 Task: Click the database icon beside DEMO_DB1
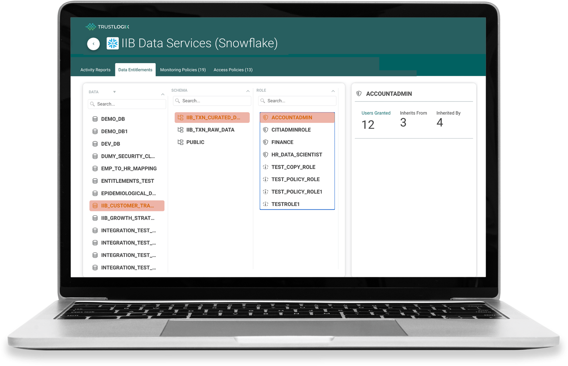point(95,131)
